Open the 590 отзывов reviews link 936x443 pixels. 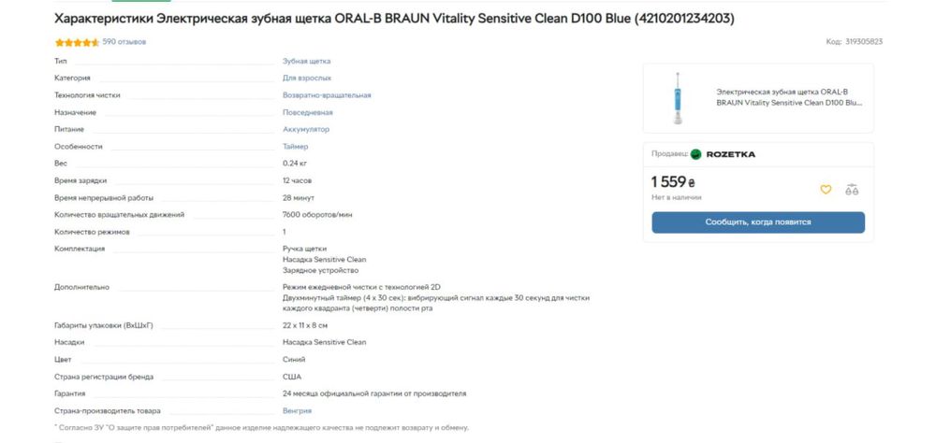click(x=124, y=42)
